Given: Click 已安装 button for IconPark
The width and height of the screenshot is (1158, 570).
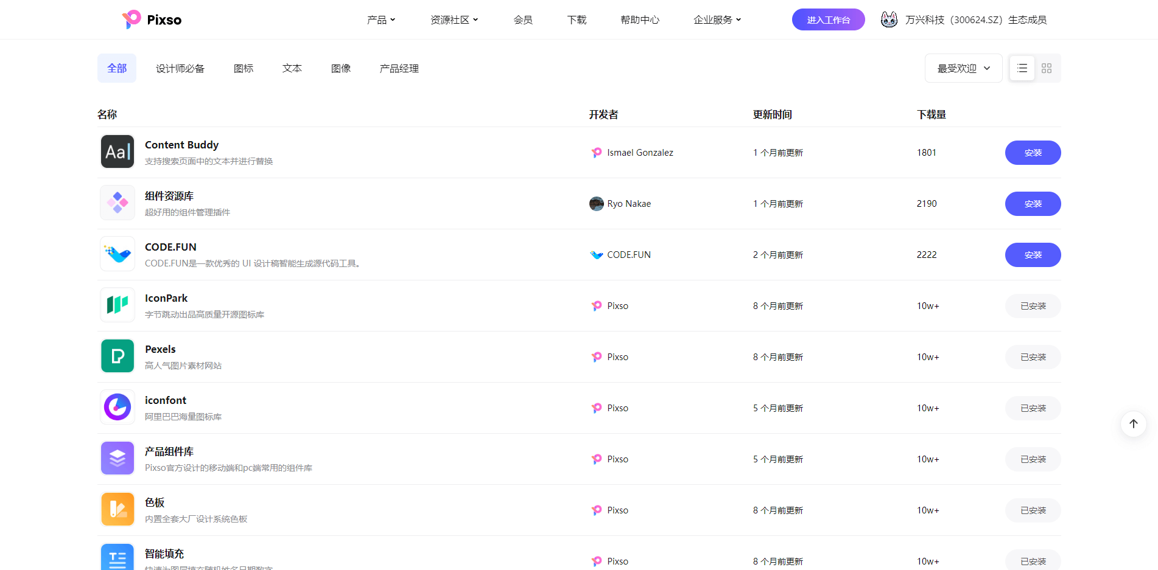Looking at the screenshot, I should coord(1033,306).
